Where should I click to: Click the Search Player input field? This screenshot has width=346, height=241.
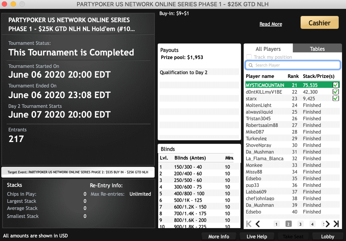click(x=296, y=65)
